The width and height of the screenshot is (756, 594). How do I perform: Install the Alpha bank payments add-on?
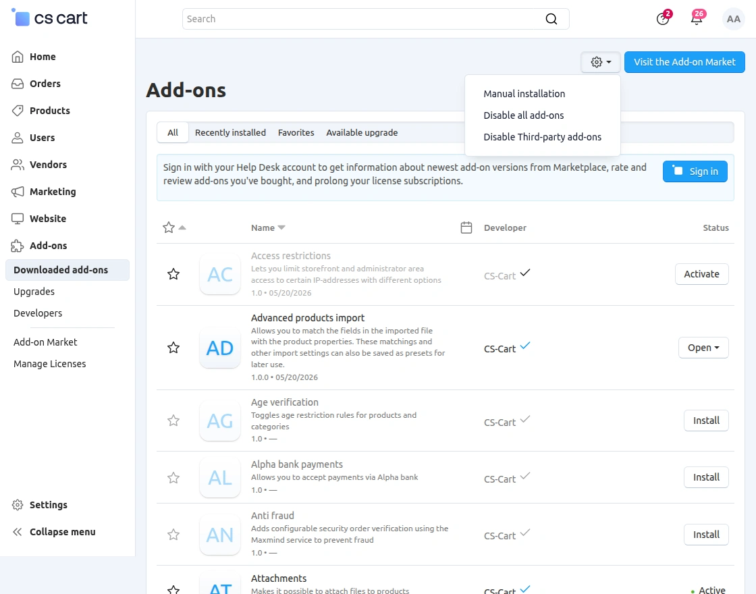coord(706,477)
